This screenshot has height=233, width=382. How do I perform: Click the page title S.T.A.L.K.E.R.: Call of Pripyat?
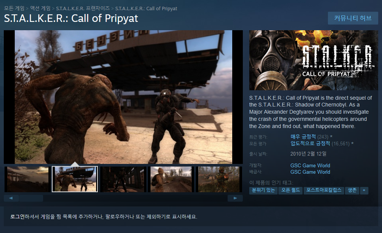pos(71,18)
